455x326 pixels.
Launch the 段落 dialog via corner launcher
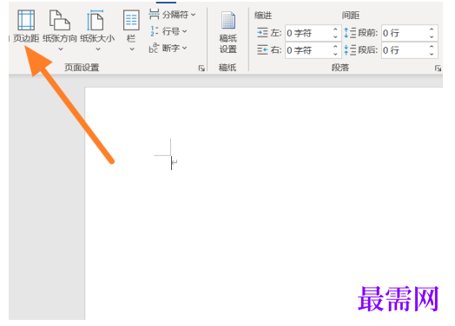click(x=438, y=68)
